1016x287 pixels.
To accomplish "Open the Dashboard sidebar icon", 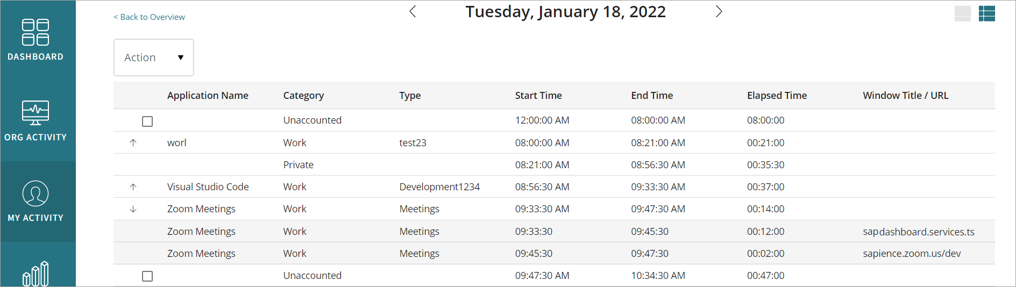I will (35, 33).
